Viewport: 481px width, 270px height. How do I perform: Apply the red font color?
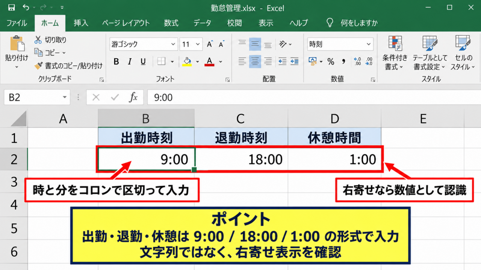tap(210, 61)
